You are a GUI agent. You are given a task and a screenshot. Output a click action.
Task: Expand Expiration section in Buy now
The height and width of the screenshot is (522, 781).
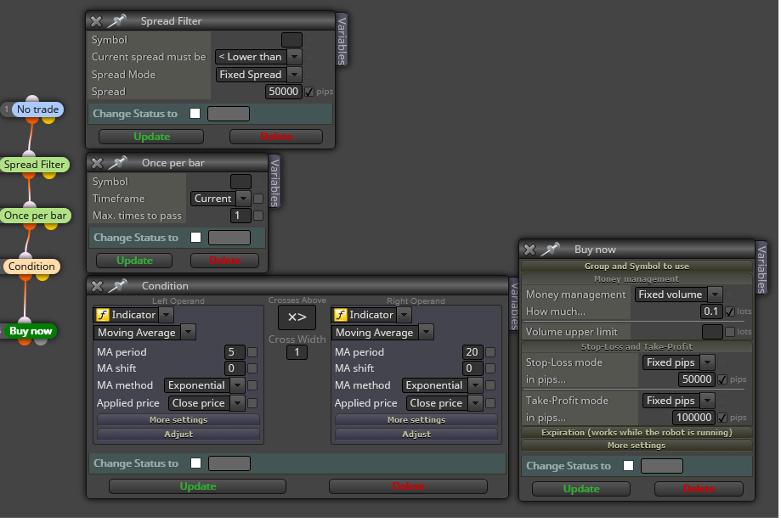coord(637,433)
